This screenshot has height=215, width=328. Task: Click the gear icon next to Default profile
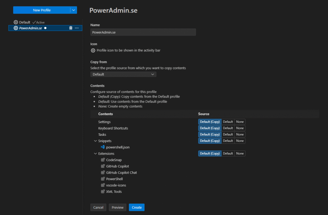pyautogui.click(x=16, y=22)
